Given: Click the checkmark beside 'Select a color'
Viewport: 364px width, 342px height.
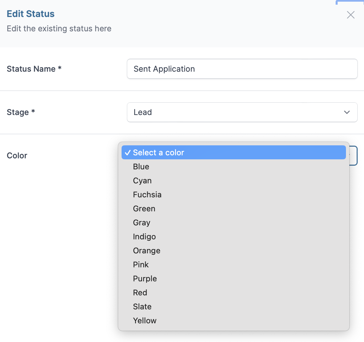Looking at the screenshot, I should point(127,153).
